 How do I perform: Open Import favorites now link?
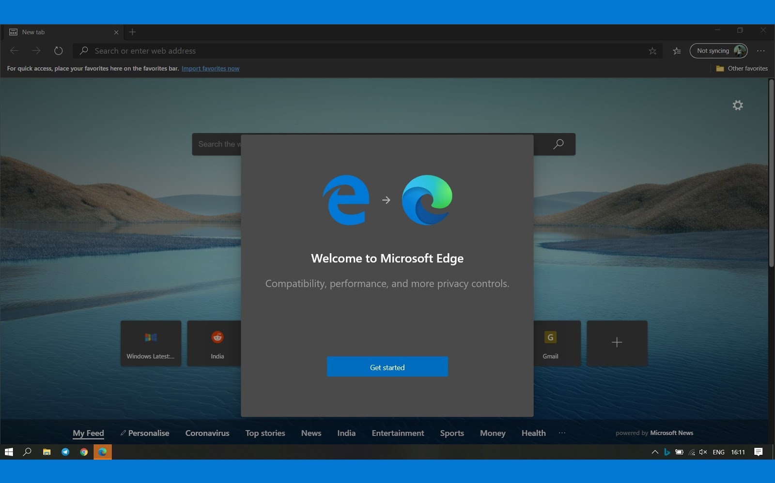coord(210,68)
